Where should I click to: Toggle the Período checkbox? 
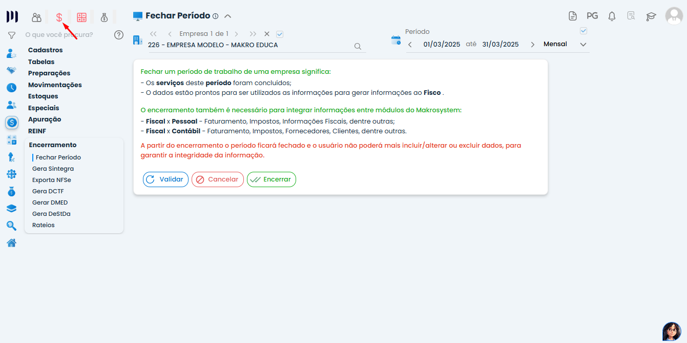[x=584, y=31]
